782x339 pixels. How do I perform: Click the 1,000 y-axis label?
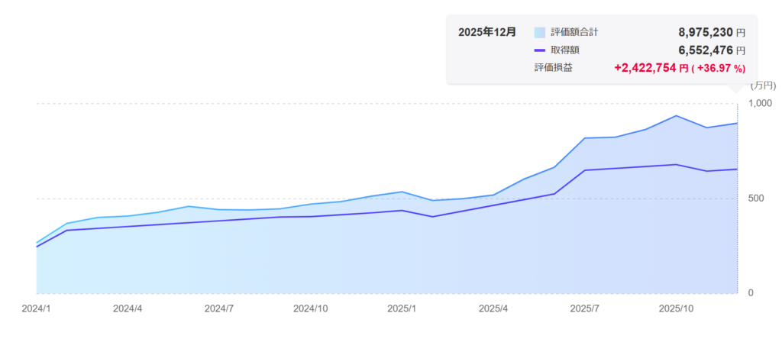tap(761, 103)
